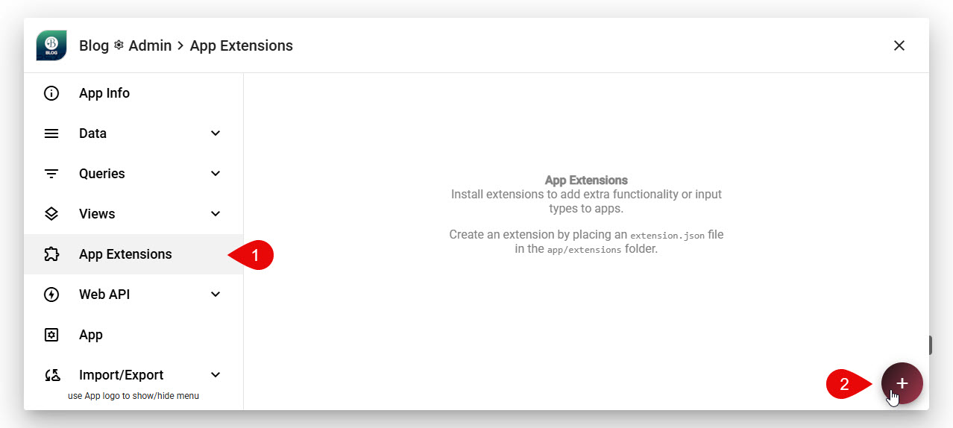953x428 pixels.
Task: Select the puzzle-piece App Extensions icon
Action: (51, 254)
